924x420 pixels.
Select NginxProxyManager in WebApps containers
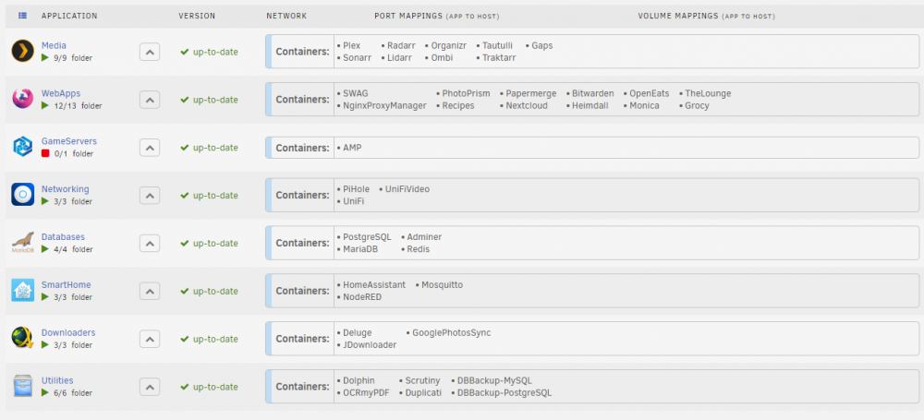click(384, 106)
